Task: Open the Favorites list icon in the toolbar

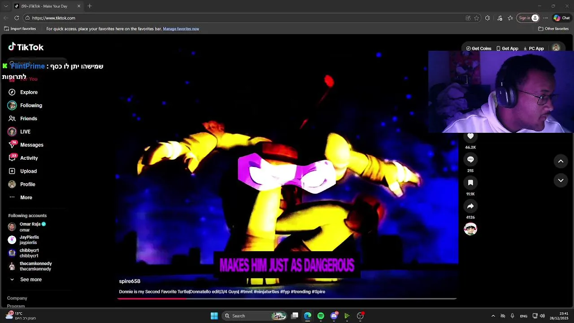Action: (510, 18)
